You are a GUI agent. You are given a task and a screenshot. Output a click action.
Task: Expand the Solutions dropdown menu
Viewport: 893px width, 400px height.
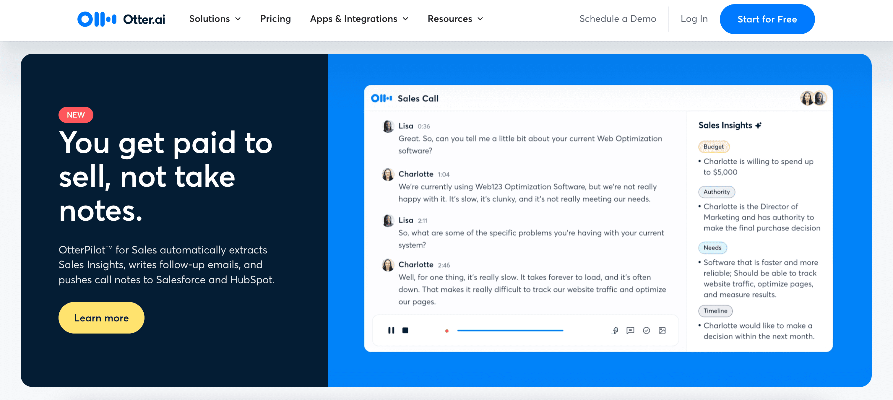pyautogui.click(x=215, y=19)
